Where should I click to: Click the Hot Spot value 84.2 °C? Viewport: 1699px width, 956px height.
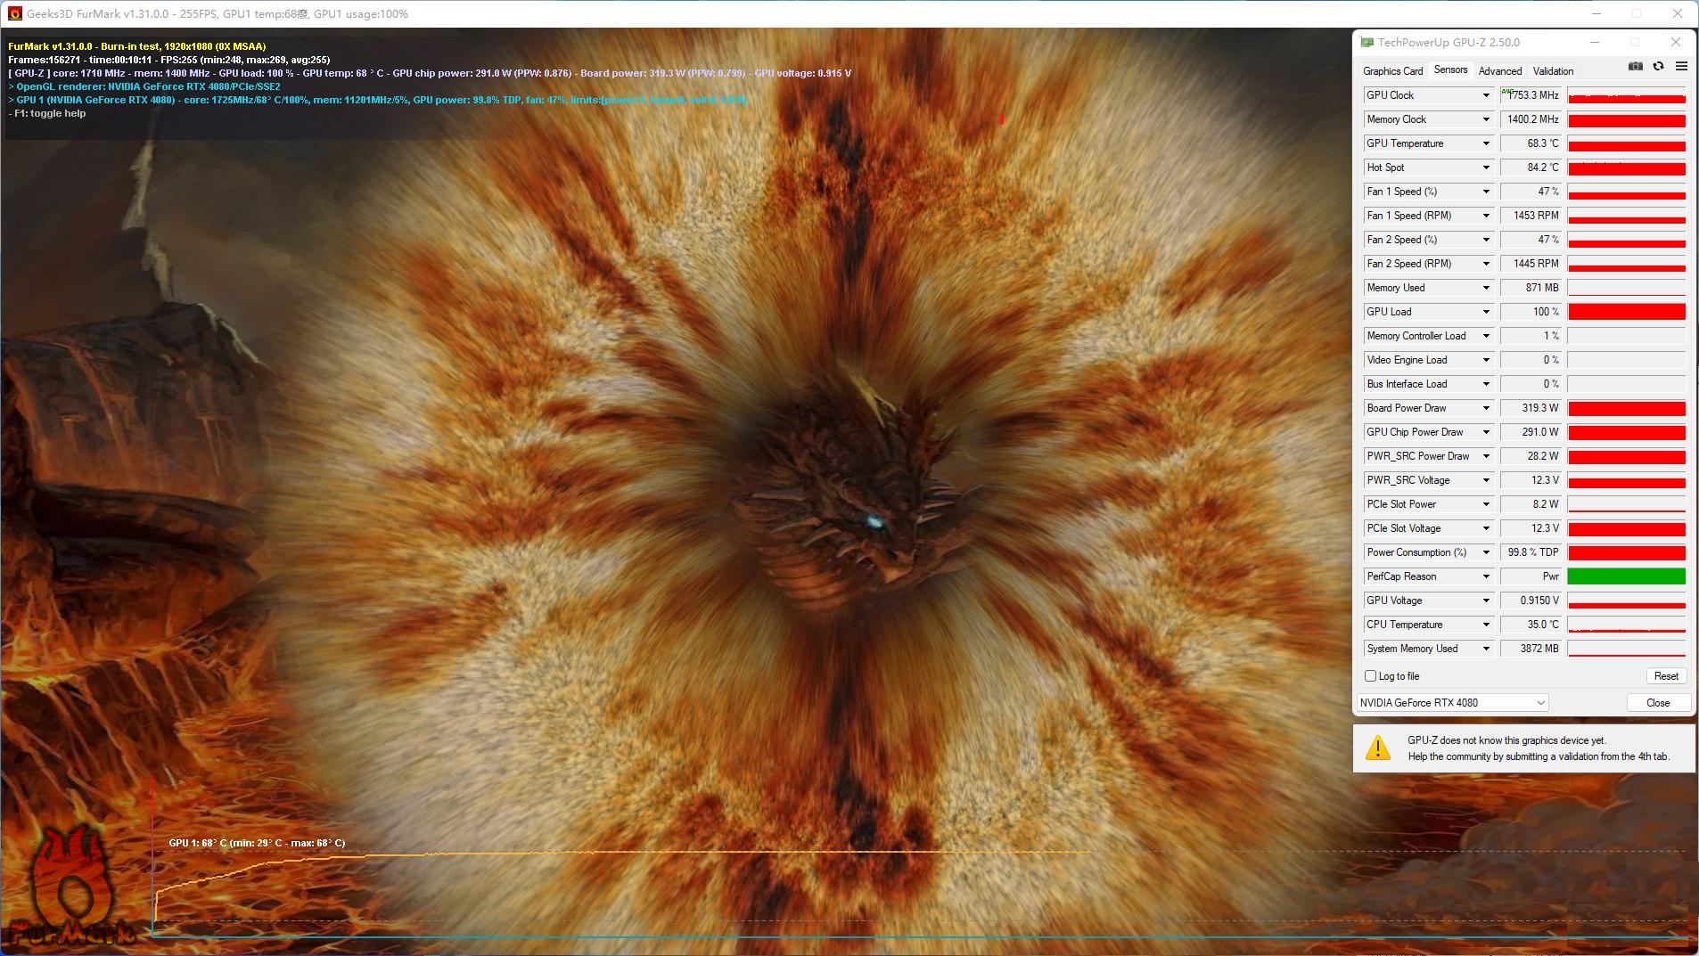1531,168
